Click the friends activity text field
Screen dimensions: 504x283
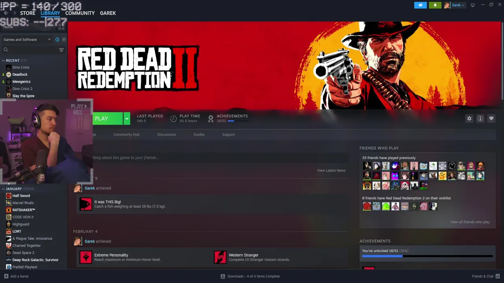click(220, 158)
